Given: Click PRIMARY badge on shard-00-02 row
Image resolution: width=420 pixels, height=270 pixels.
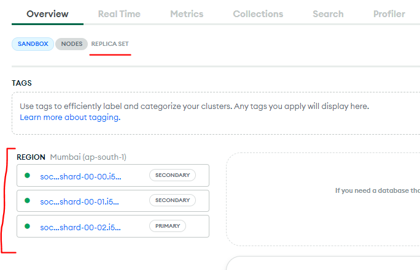Looking at the screenshot, I should coord(167,226).
